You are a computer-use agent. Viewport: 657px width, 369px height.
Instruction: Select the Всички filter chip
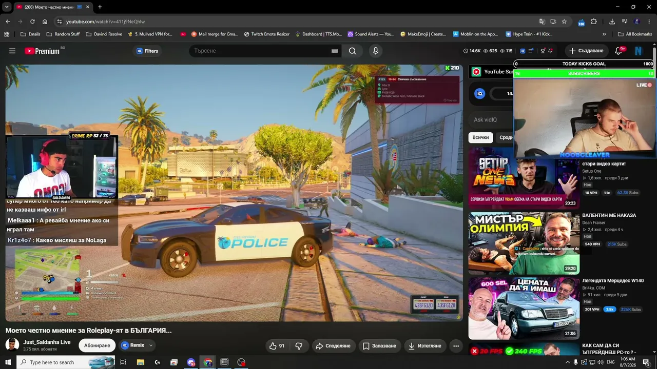[481, 137]
